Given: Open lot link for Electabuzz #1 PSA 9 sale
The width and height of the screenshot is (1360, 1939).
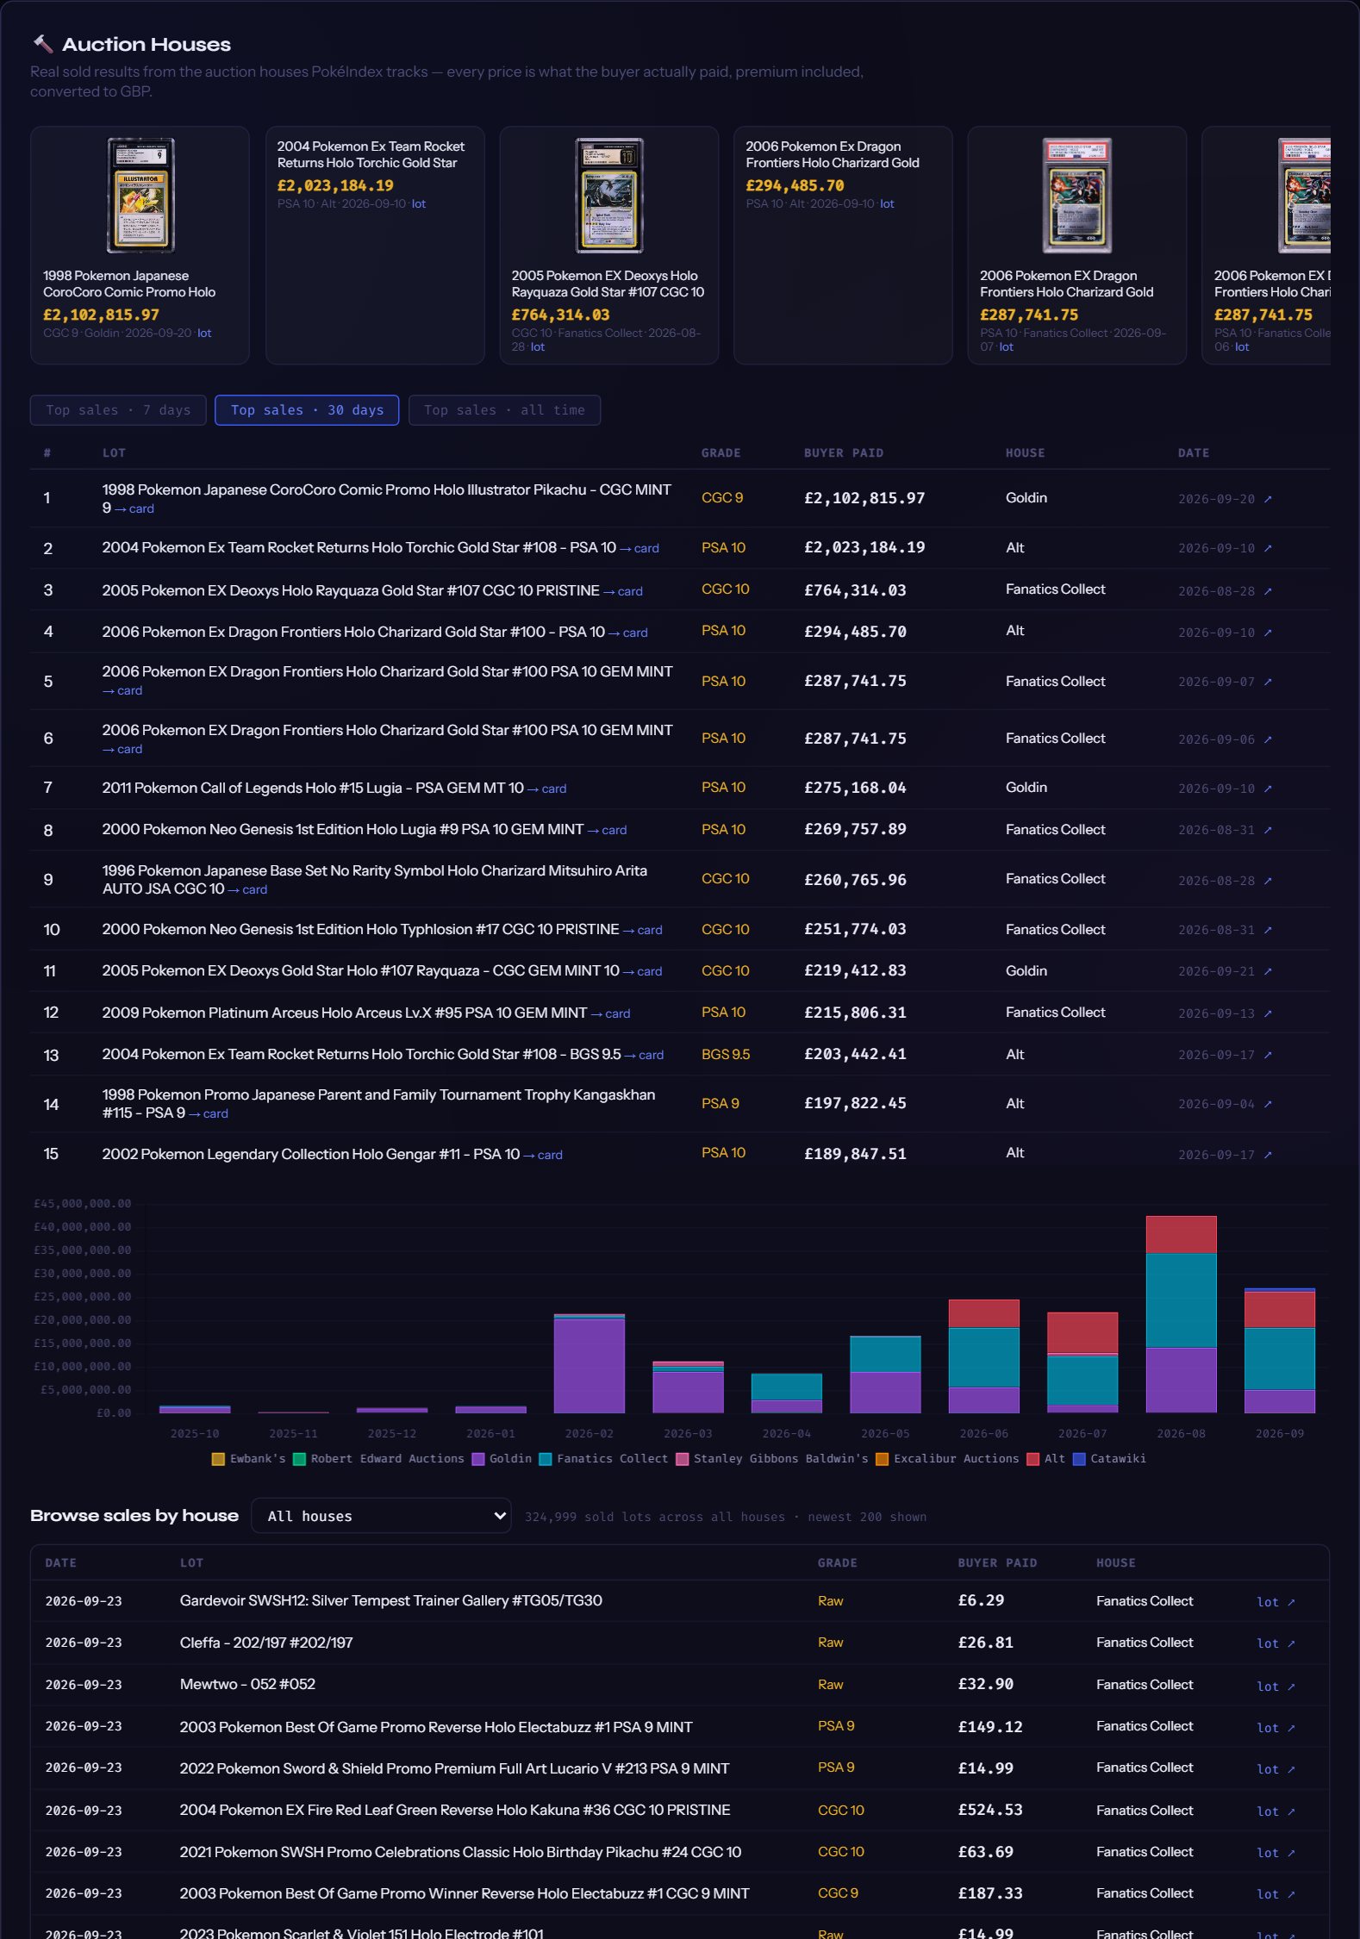Looking at the screenshot, I should [1276, 1728].
